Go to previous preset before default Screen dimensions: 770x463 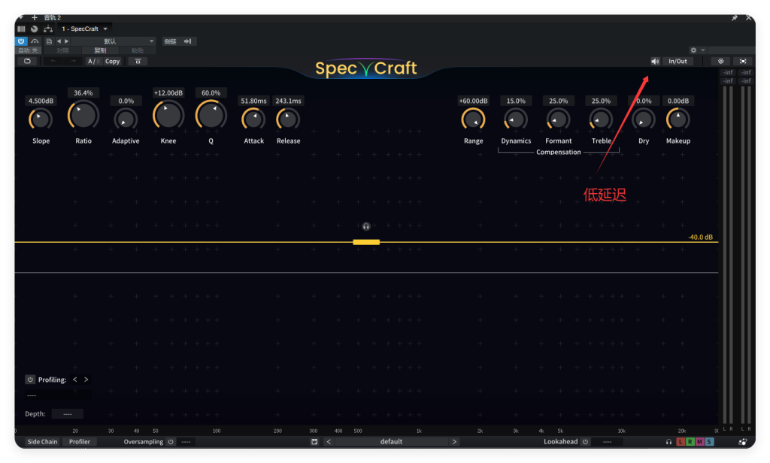coord(329,442)
